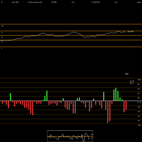The height and width of the screenshot is (142, 142).
Task: Click the MR axis label 20
Action: click(139, 98)
